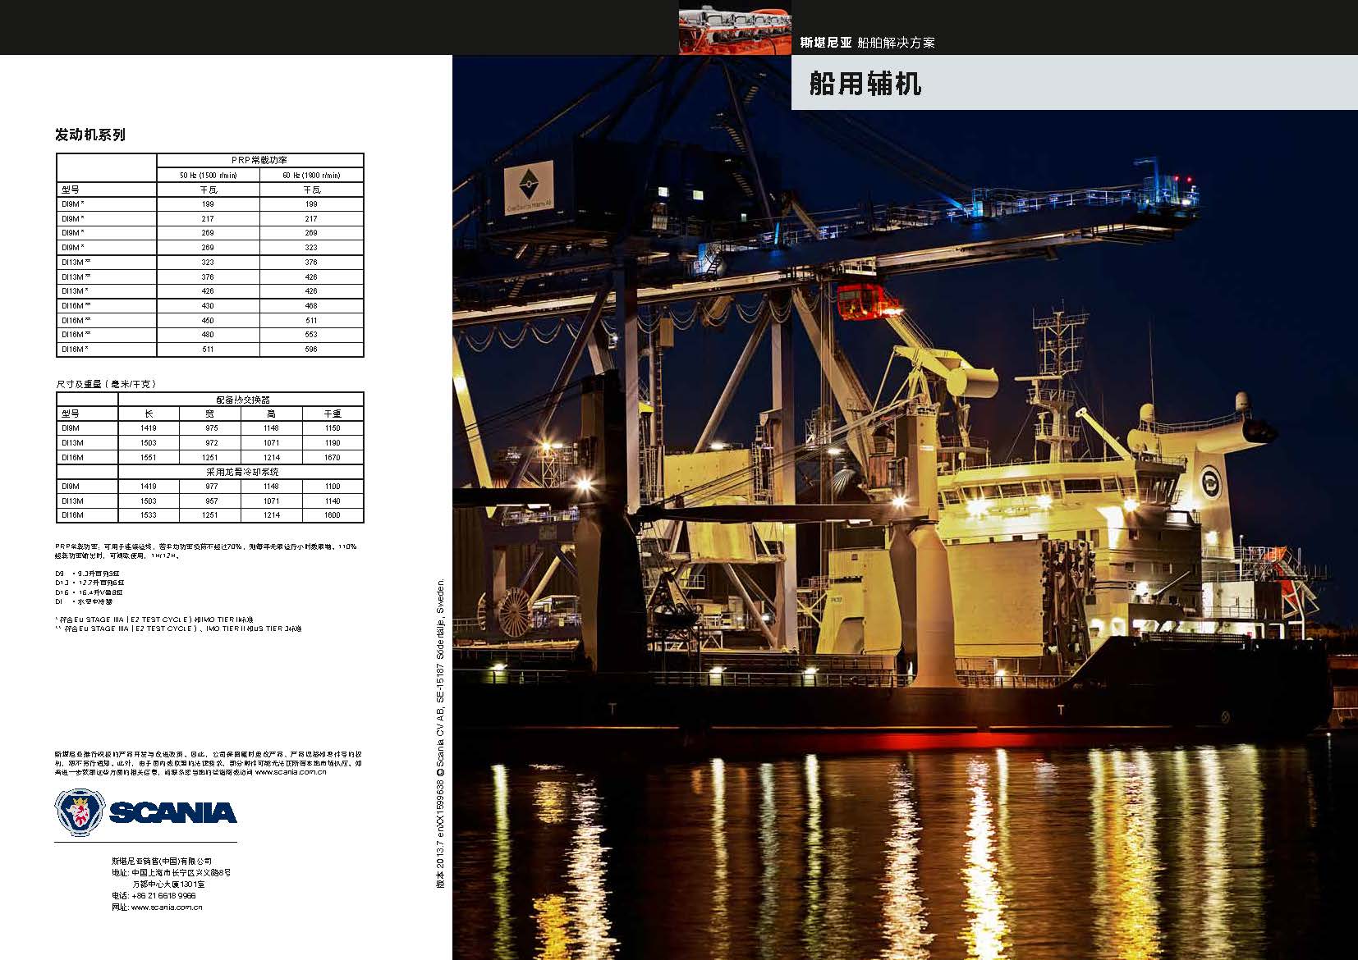Select the 596 value in the DI16M row
The image size is (1358, 960).
(311, 350)
